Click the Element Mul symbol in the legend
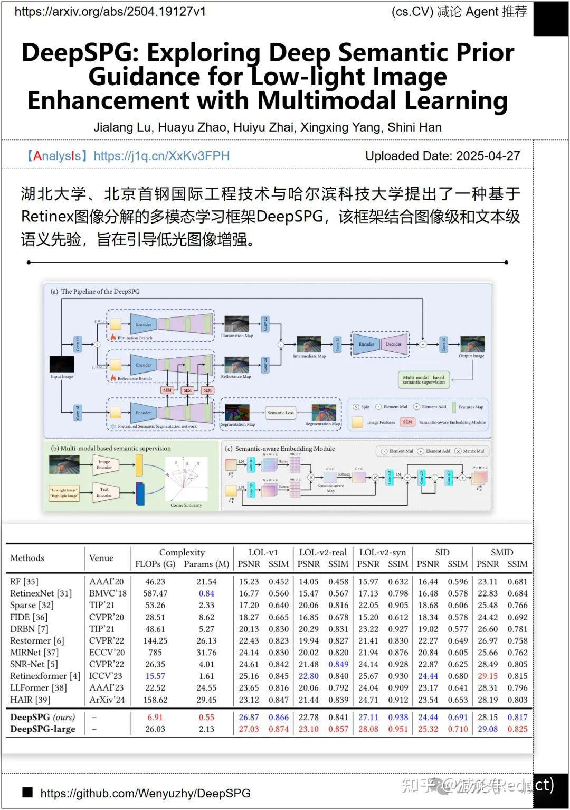This screenshot has width=570, height=810. [378, 407]
